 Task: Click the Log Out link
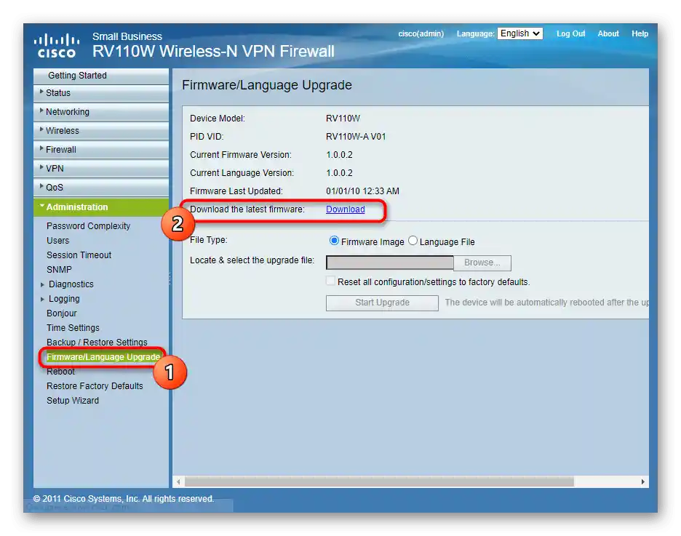(x=570, y=33)
